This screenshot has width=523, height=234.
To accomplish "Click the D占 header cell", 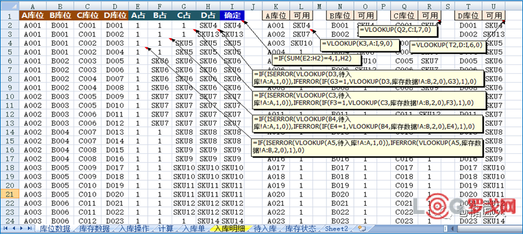I will (x=209, y=16).
